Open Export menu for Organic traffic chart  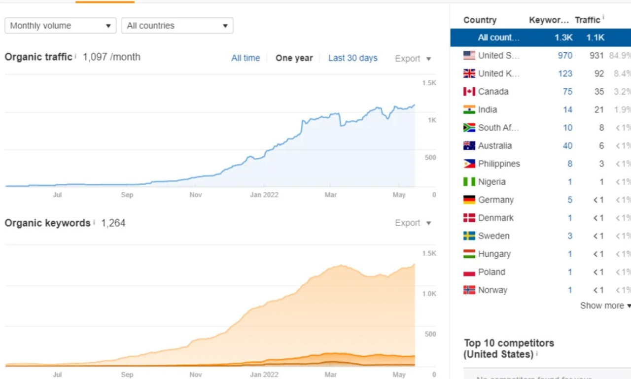point(413,59)
